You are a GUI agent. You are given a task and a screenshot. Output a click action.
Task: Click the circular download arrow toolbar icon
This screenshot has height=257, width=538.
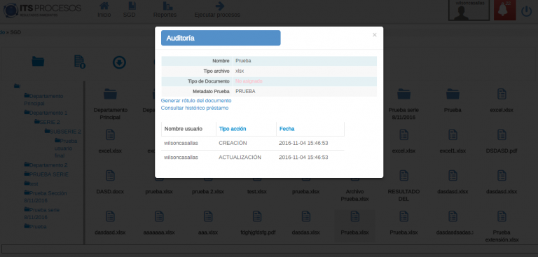pos(119,62)
